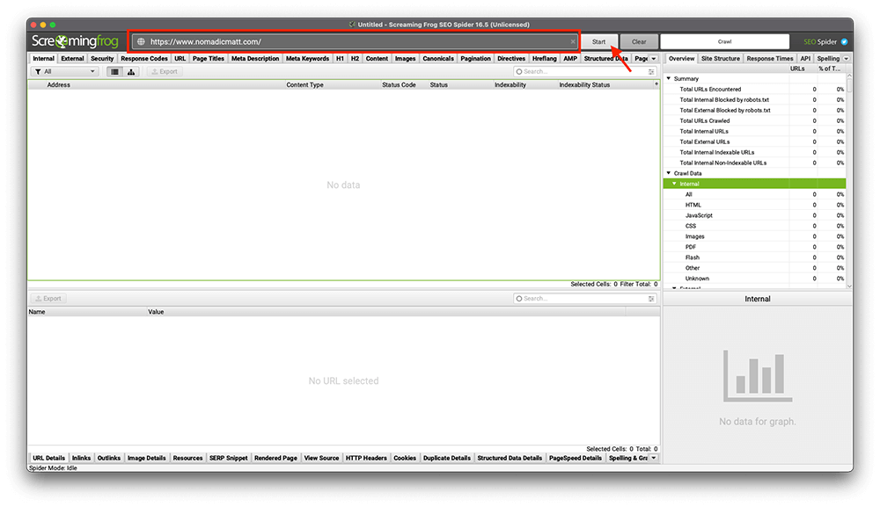This screenshot has width=880, height=507.
Task: Open the Response Codes tab
Action: tap(144, 58)
